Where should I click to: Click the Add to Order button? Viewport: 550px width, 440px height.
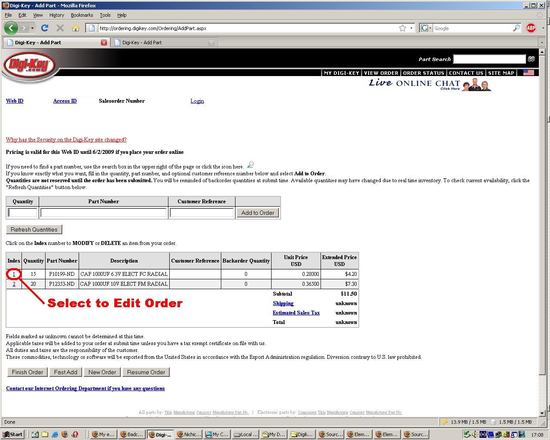258,213
